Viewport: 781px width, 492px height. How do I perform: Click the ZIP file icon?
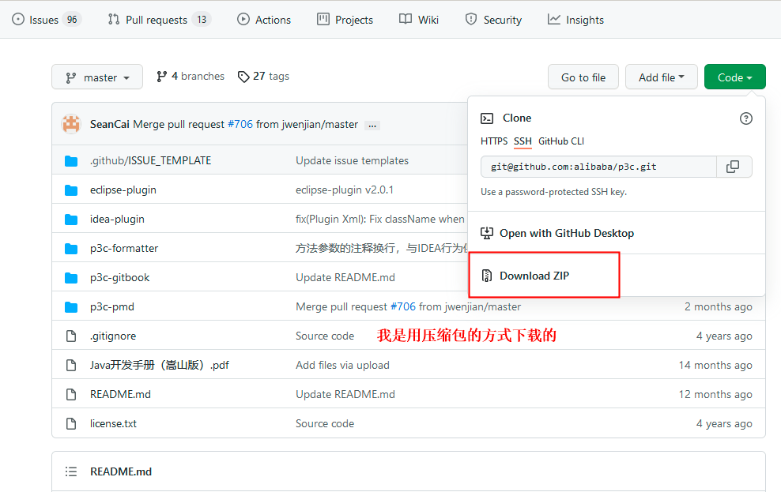[487, 276]
